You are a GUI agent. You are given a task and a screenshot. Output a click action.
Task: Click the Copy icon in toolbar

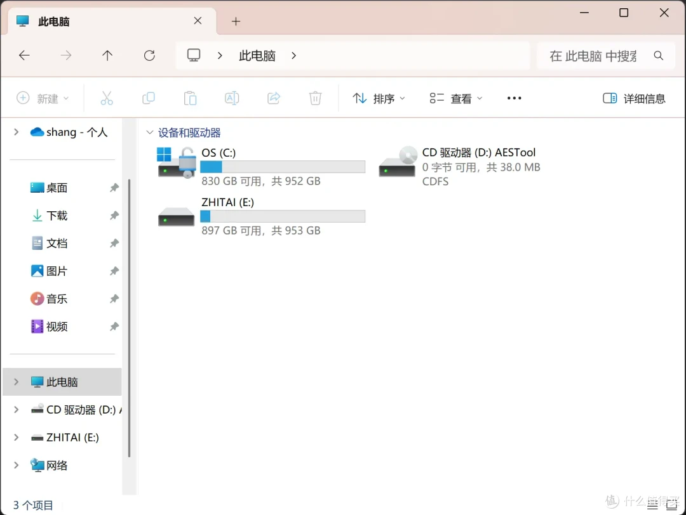pyautogui.click(x=149, y=98)
